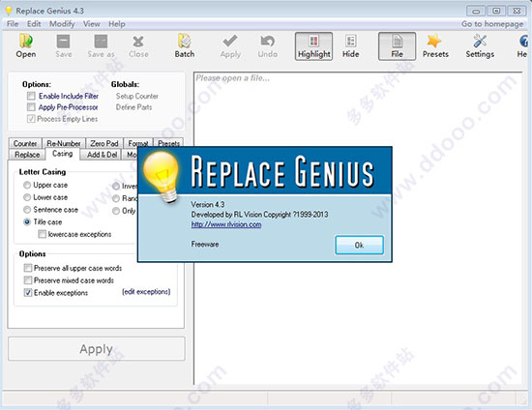Select the Casing tab
532x410 pixels.
click(x=63, y=154)
